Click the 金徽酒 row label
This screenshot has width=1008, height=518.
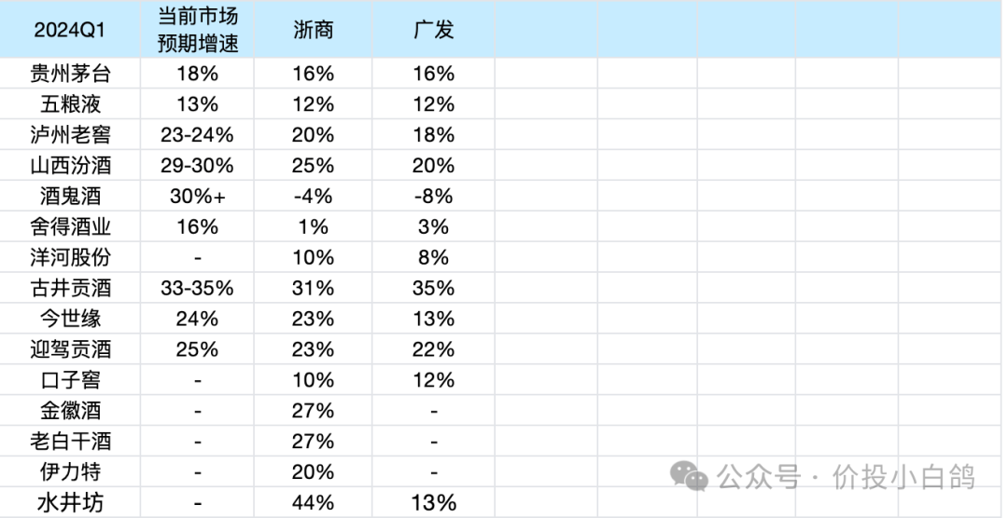(x=70, y=411)
